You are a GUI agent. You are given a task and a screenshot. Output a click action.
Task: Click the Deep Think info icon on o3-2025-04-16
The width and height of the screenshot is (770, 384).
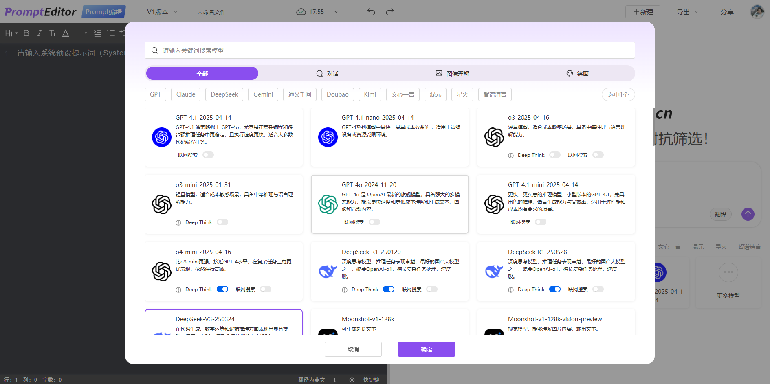point(511,155)
